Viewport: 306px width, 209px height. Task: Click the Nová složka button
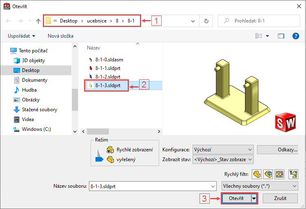tap(60, 36)
